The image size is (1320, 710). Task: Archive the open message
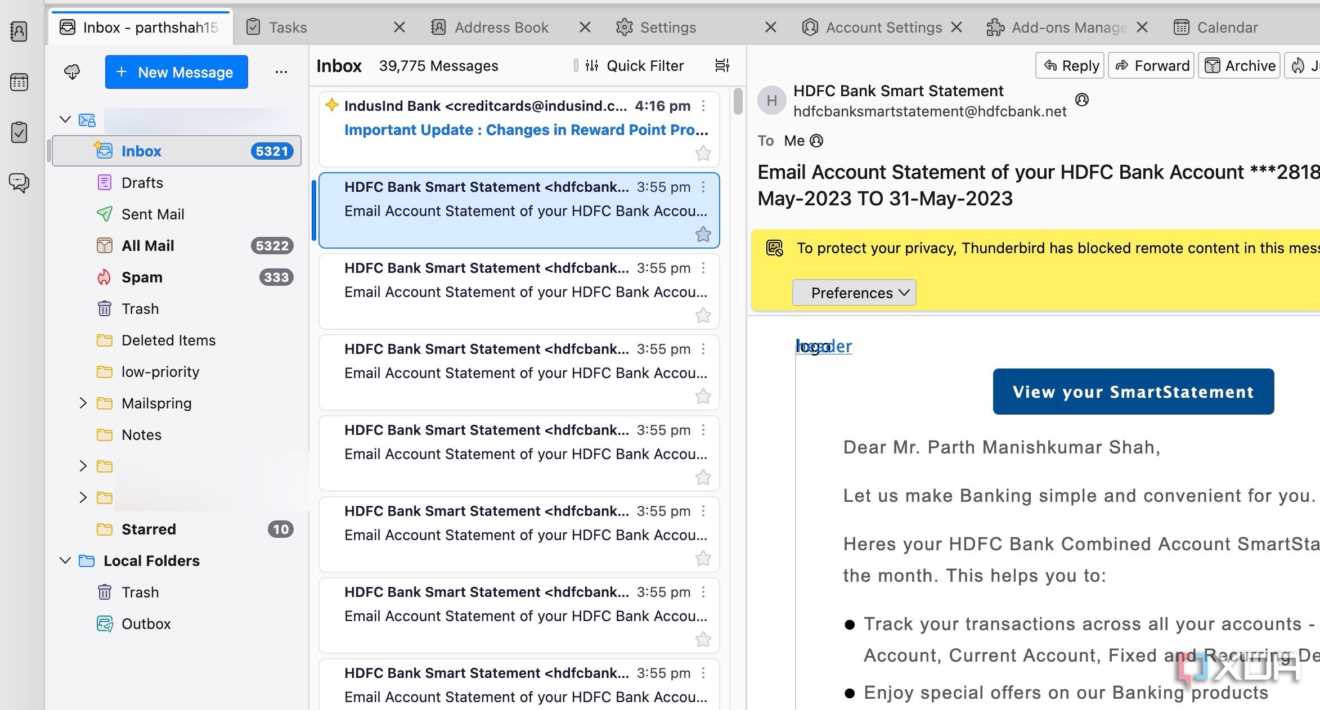pyautogui.click(x=1240, y=66)
